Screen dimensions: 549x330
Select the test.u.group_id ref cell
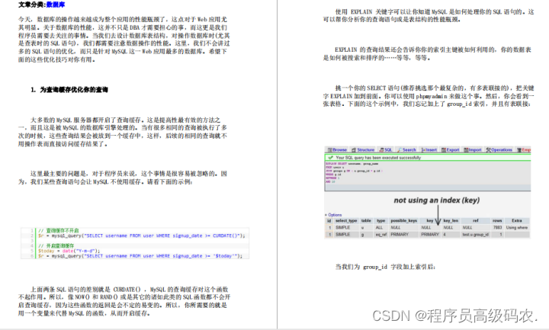coord(476,235)
